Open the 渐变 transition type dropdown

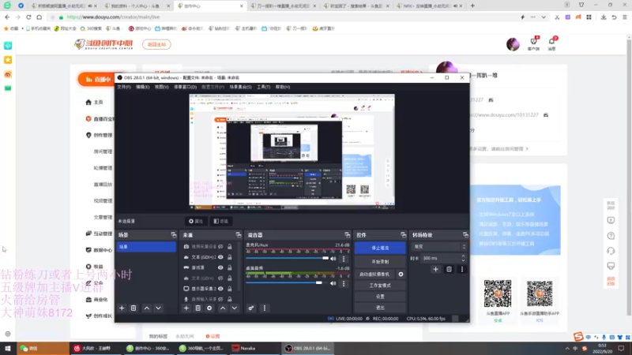pyautogui.click(x=439, y=246)
